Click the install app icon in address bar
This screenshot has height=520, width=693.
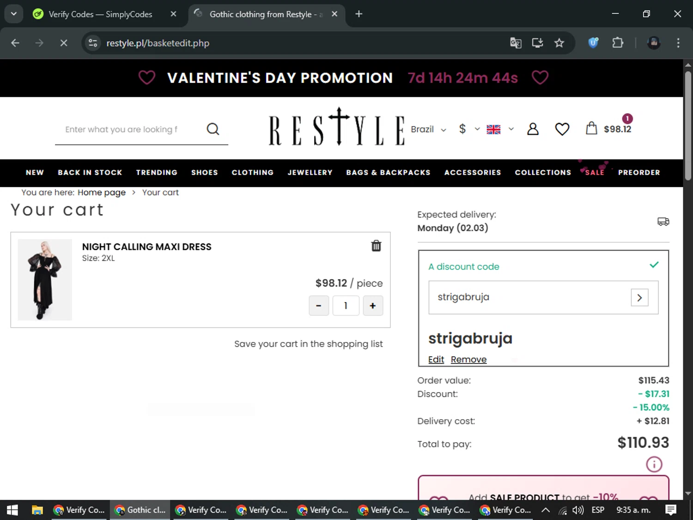[537, 43]
